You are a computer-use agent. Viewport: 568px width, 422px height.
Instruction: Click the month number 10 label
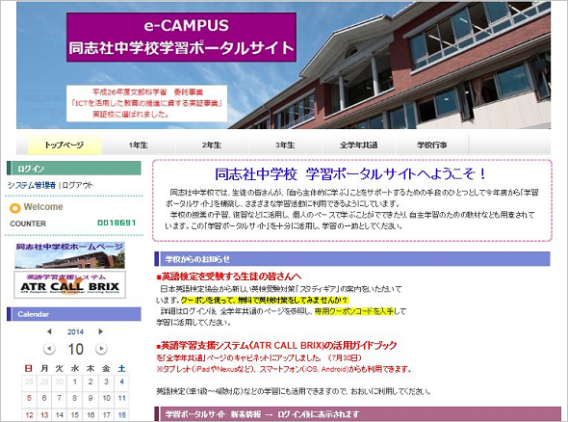click(x=75, y=349)
